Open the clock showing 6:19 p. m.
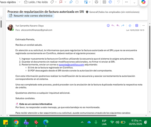Image resolution: width=151 pixels, height=127 pixels. pyautogui.click(x=135, y=122)
